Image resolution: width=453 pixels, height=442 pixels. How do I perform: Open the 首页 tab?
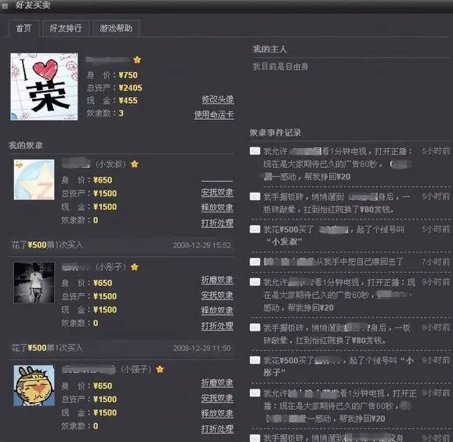pyautogui.click(x=24, y=28)
